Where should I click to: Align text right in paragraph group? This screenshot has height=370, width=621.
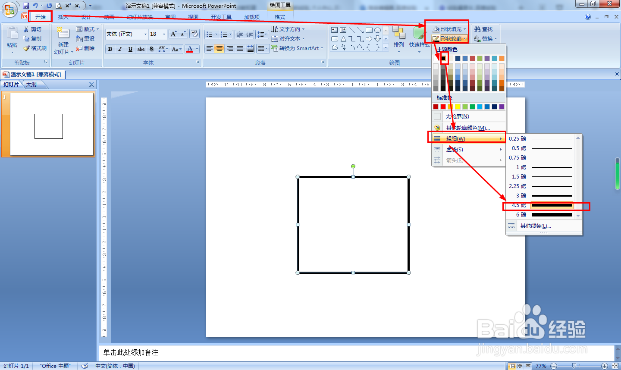230,49
